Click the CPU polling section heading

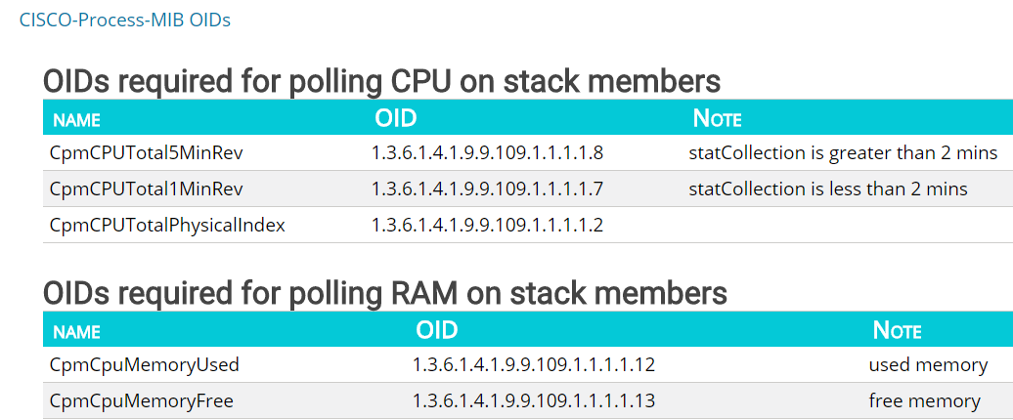pos(382,80)
